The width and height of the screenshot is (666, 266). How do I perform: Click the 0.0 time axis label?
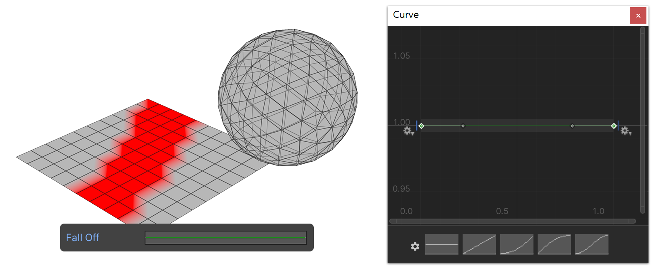406,211
